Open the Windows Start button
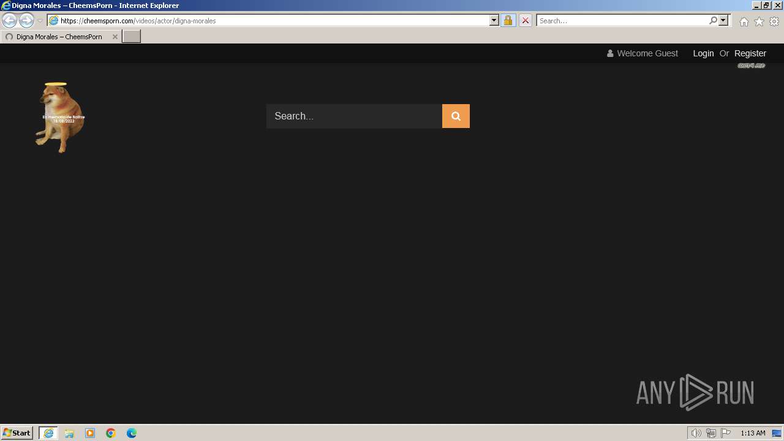 click(x=17, y=433)
